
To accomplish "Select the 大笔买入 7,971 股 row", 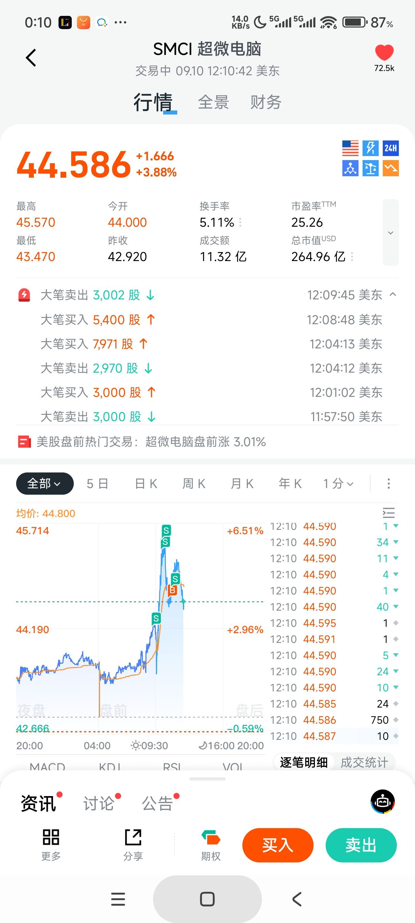I will click(x=211, y=344).
